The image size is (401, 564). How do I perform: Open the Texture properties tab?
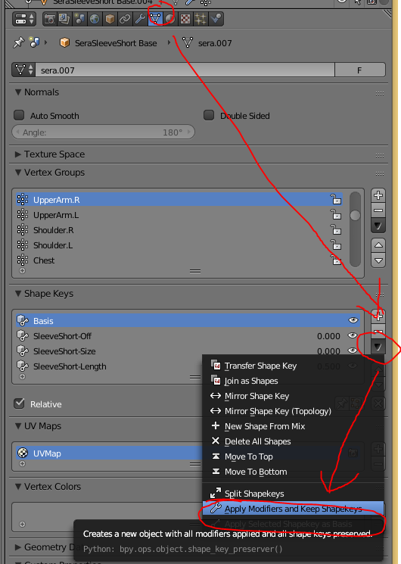(x=185, y=19)
